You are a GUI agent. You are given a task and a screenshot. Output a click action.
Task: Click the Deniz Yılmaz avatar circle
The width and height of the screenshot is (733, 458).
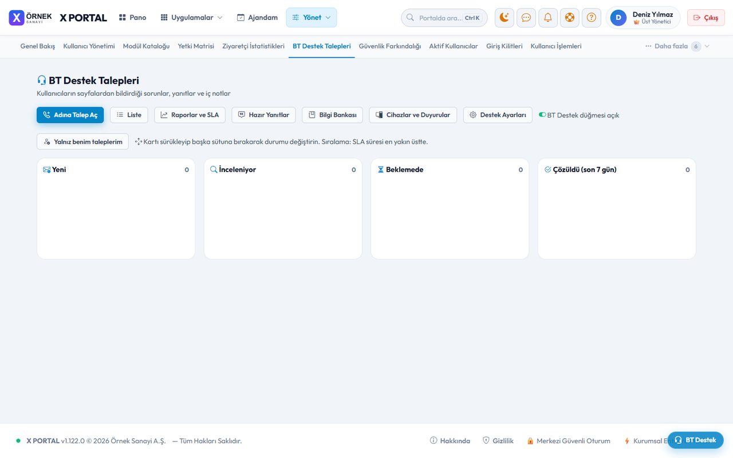(618, 18)
